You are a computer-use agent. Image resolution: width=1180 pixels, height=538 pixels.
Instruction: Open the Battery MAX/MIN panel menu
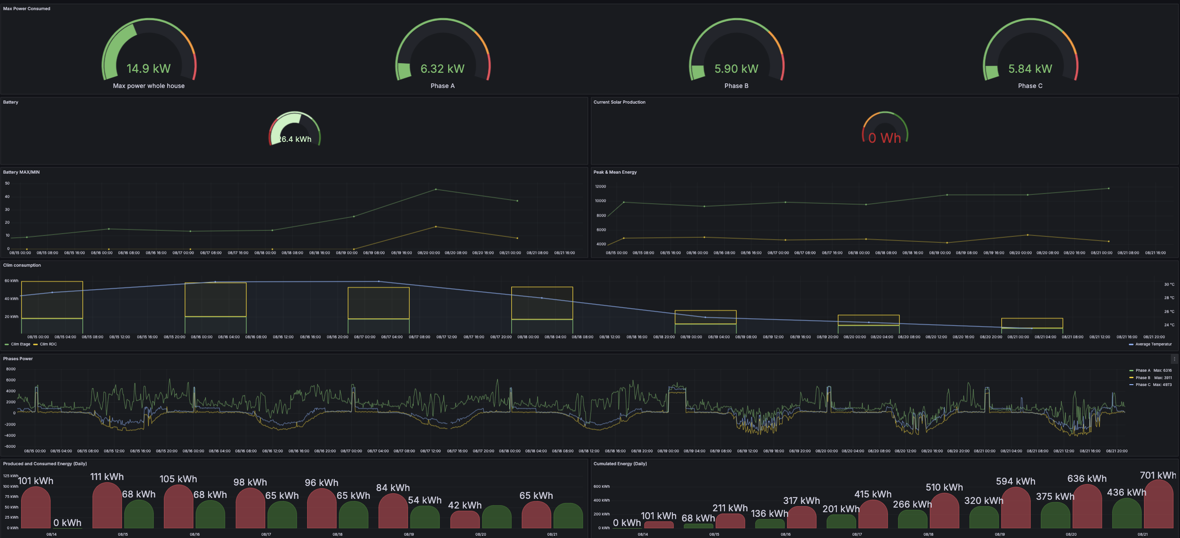click(21, 172)
